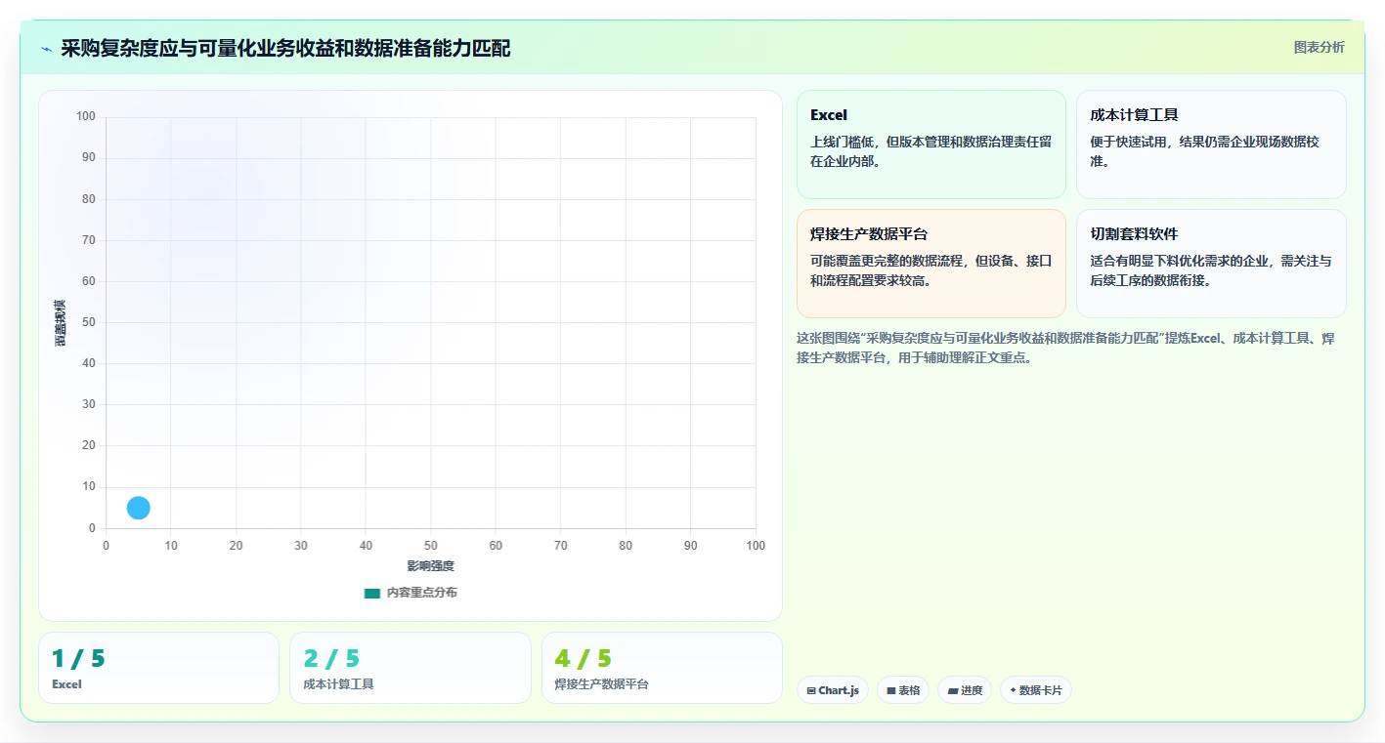Image resolution: width=1385 pixels, height=743 pixels.
Task: Click the text 上线门槛低 in Excel card
Action: click(x=842, y=142)
